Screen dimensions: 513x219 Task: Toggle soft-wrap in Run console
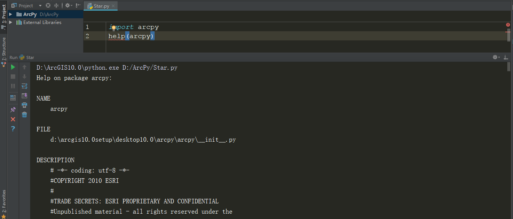24,86
